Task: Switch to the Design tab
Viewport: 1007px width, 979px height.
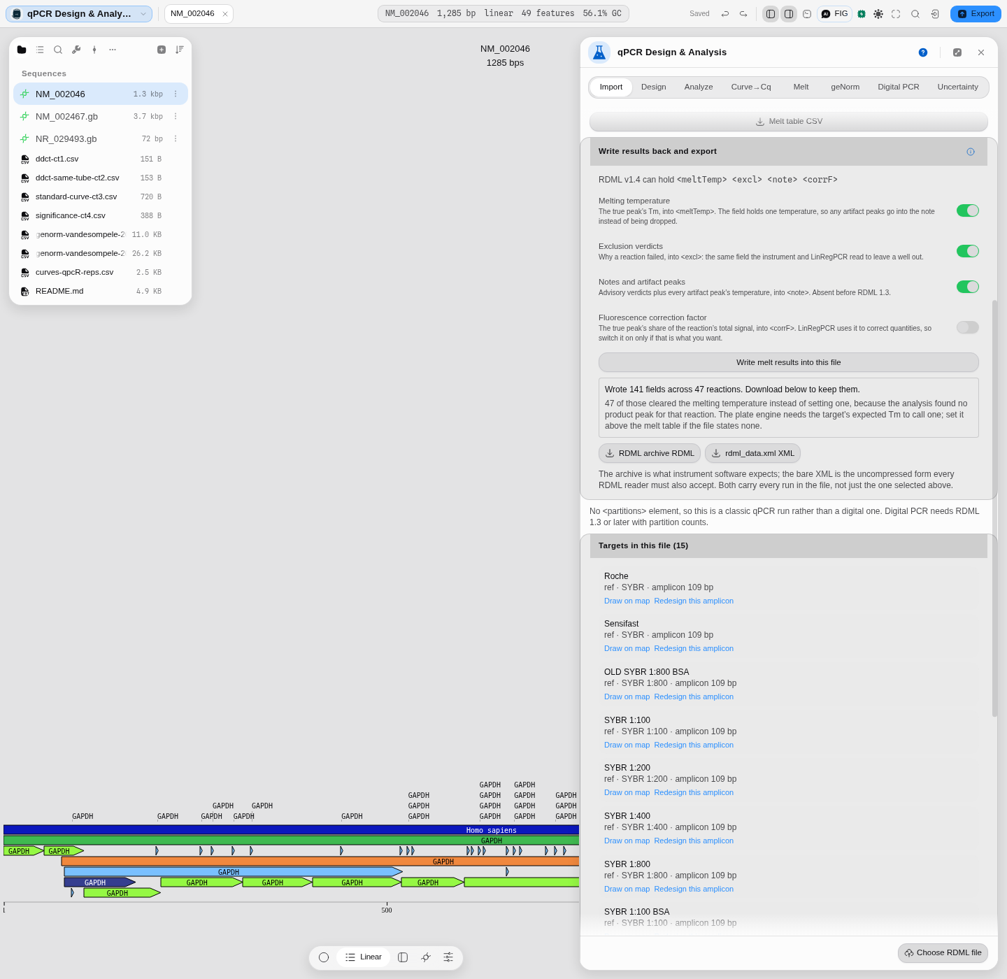Action: coord(654,87)
